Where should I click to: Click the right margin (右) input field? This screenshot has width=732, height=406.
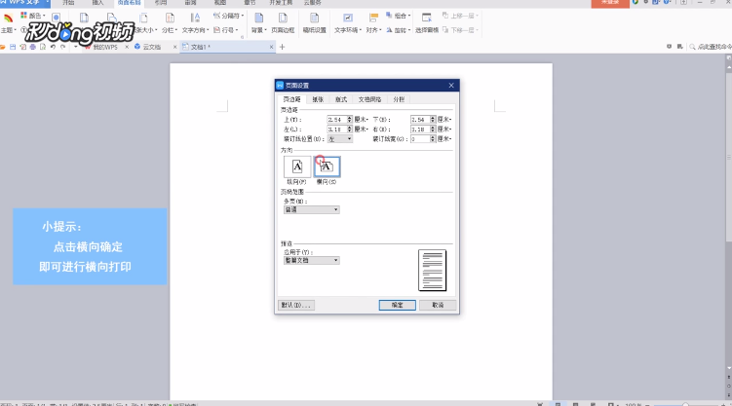(420, 129)
